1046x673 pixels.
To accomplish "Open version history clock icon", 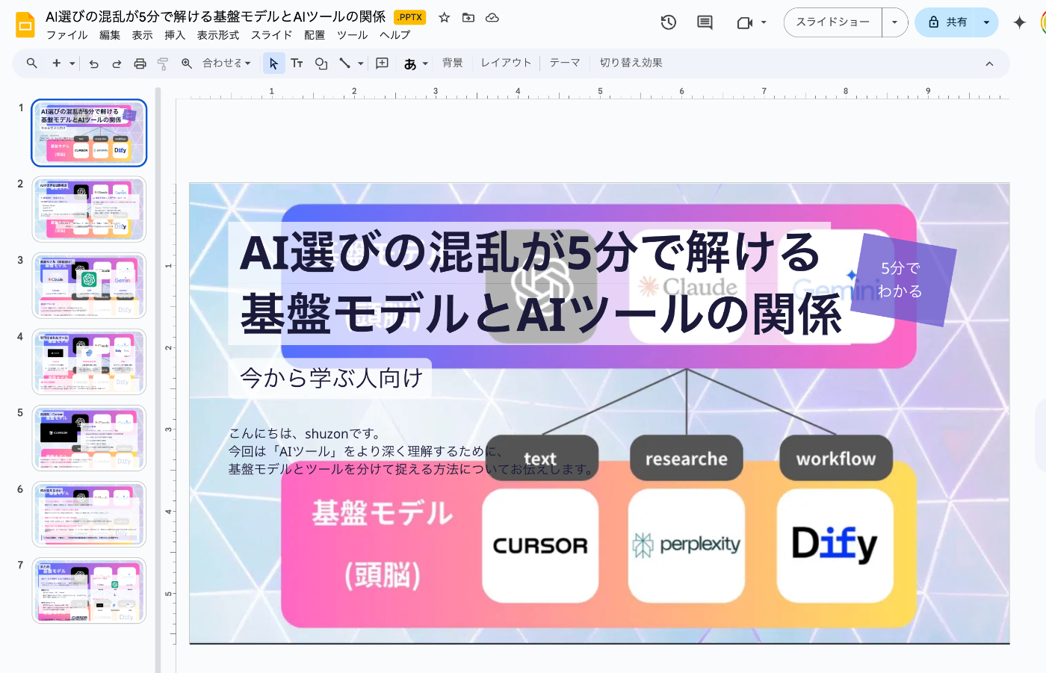I will [x=669, y=22].
